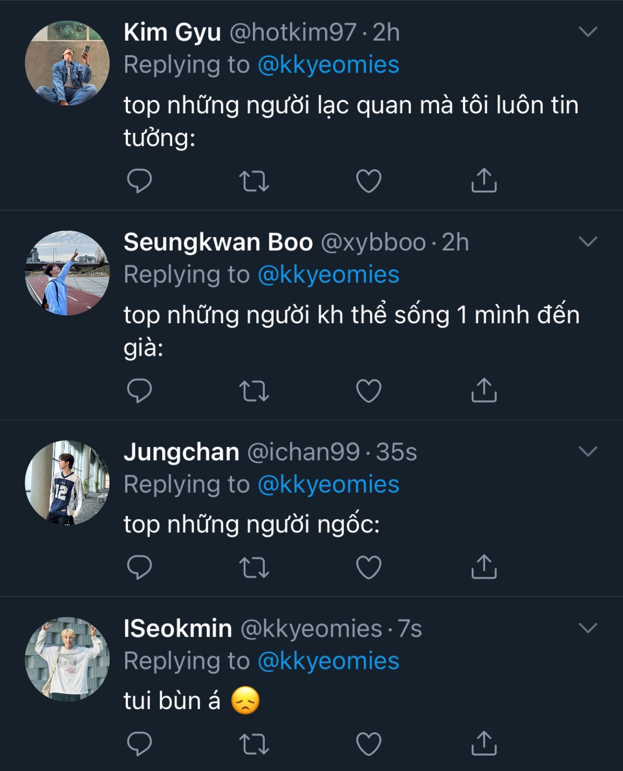Open Jungchan's profile name
This screenshot has height=771, width=623.
(181, 452)
